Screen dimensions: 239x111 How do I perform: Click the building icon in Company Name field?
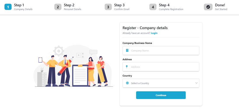click(x=127, y=51)
